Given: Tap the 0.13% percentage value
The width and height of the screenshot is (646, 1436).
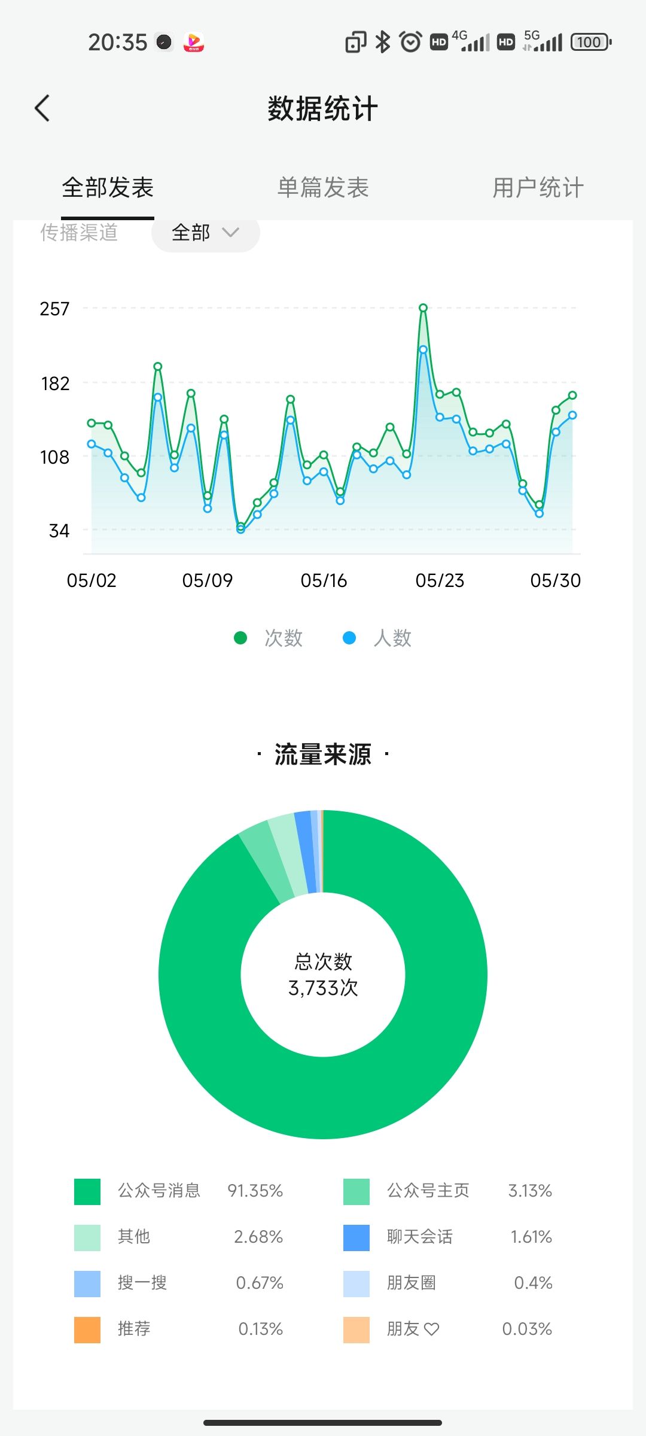Looking at the screenshot, I should point(261,1329).
